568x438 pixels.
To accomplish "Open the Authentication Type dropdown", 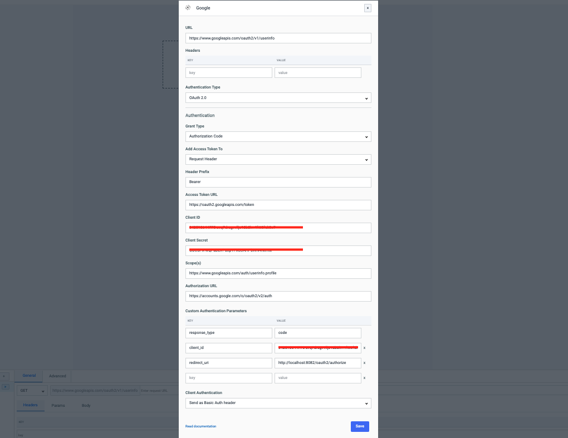I will click(278, 98).
